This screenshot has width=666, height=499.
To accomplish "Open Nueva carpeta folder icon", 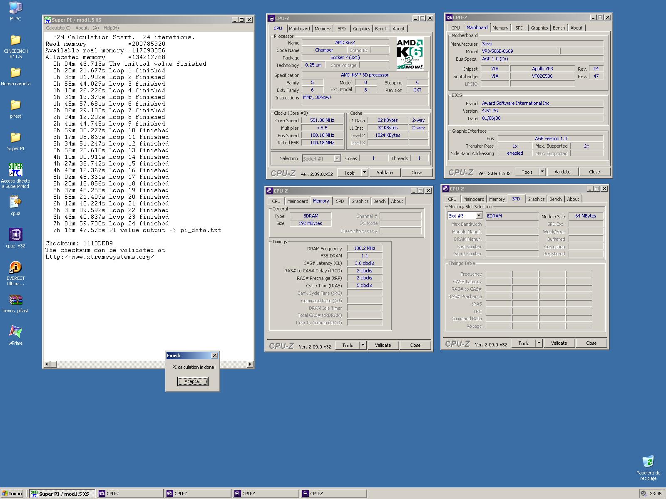I will click(15, 72).
